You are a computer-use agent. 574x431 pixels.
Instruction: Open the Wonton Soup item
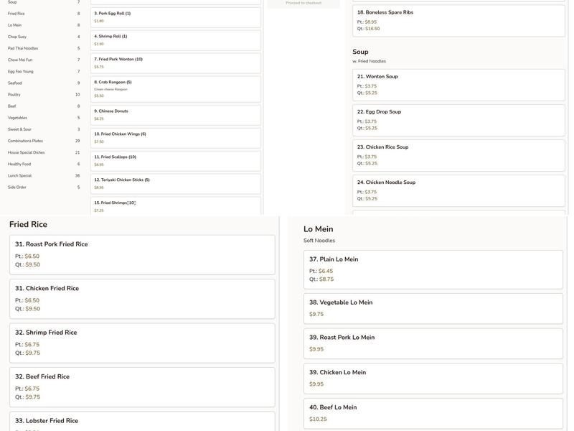coord(458,84)
